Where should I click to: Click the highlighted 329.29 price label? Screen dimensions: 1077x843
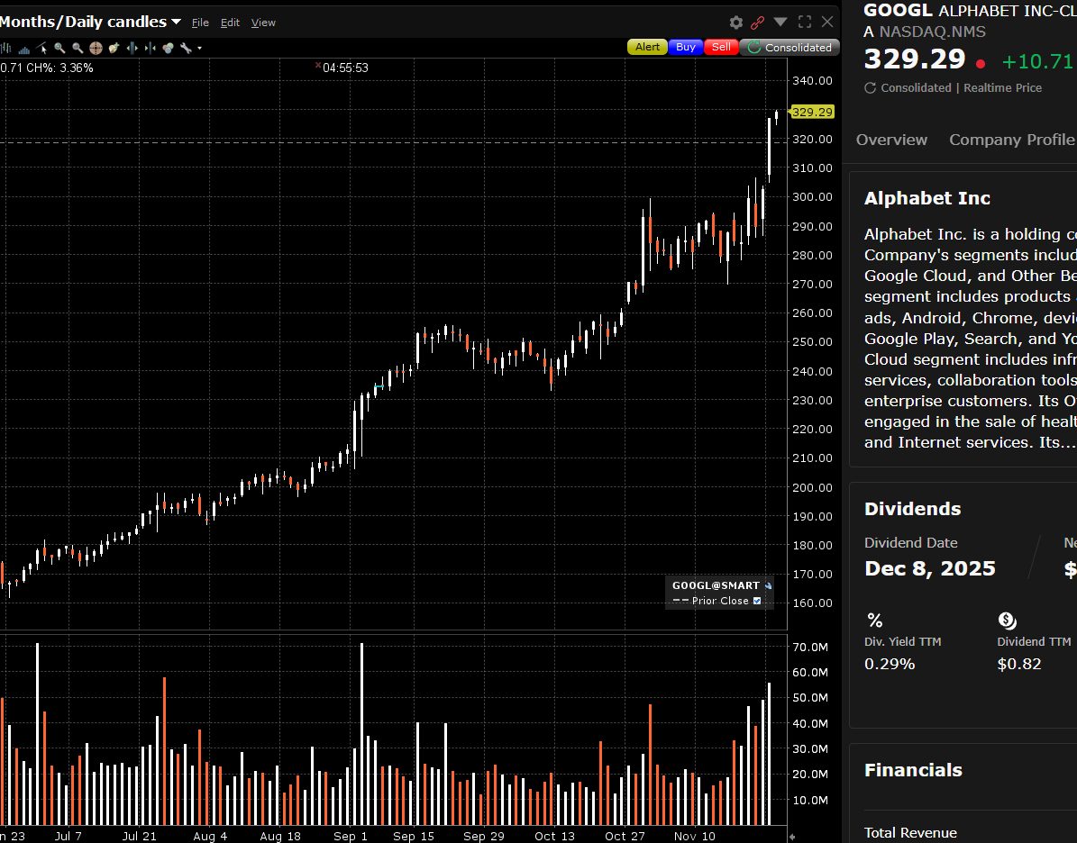coord(812,112)
